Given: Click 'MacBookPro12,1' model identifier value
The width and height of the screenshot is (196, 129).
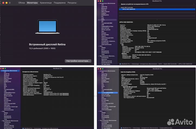Looking at the screenshot, I should [x=48, y=76].
